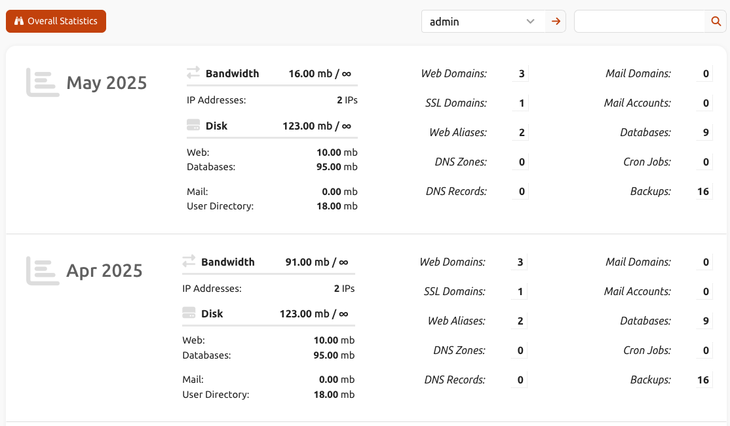Click Apr 2025 Web 10.00 mb value
The height and width of the screenshot is (426, 730).
point(334,340)
